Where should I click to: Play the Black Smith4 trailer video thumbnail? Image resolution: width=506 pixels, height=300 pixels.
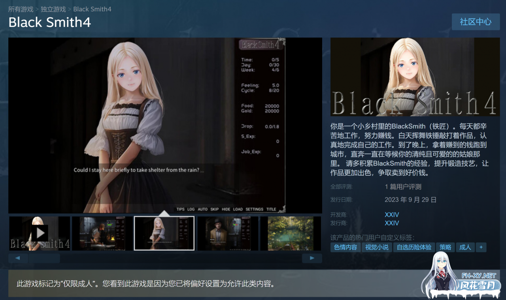pyautogui.click(x=40, y=233)
